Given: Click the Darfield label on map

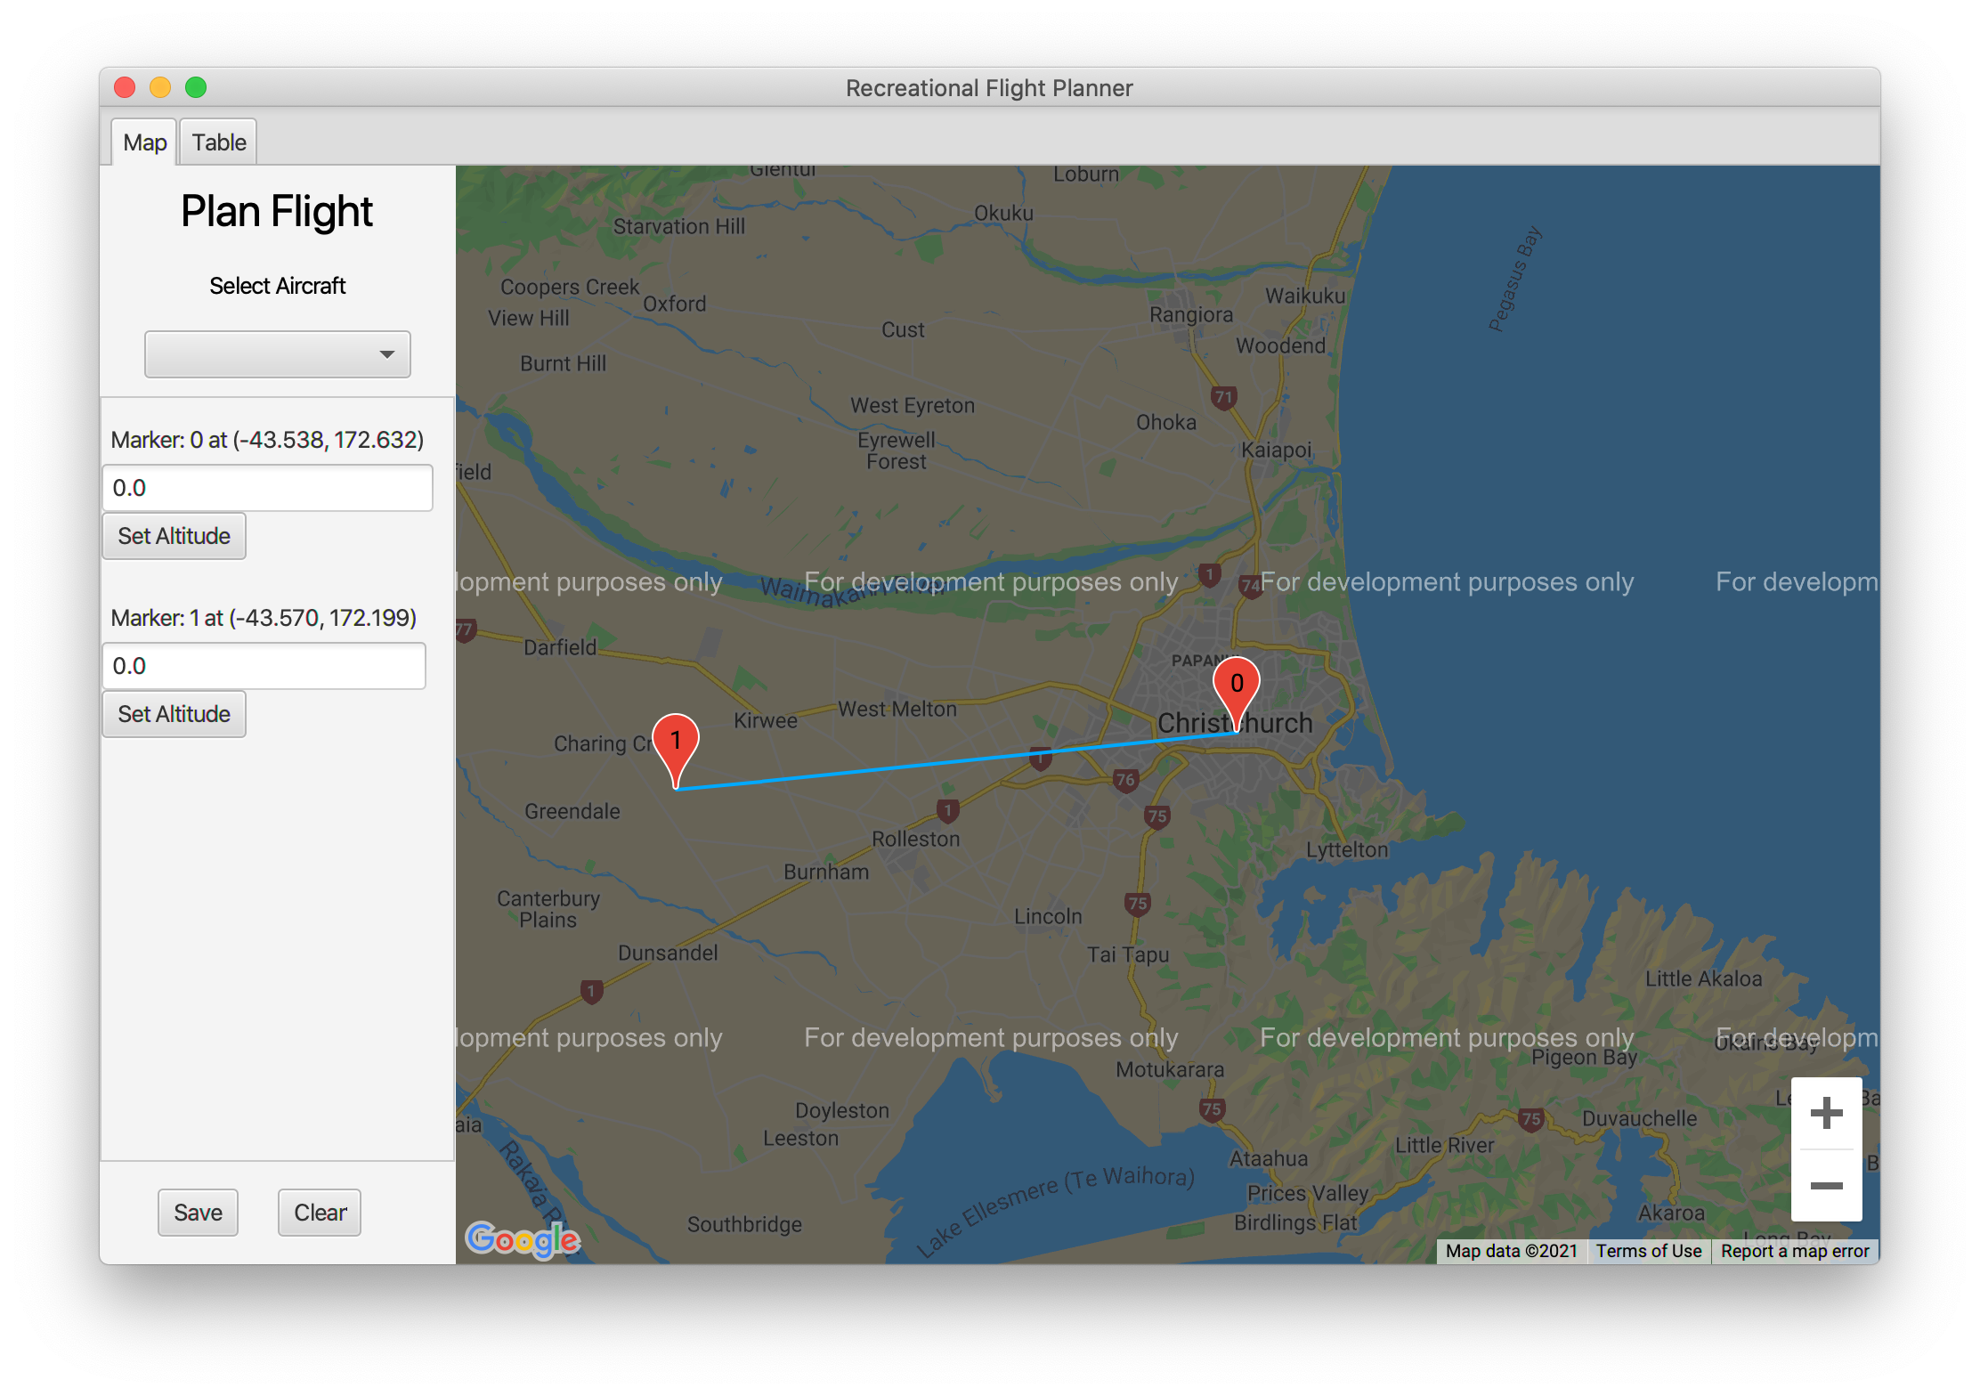Looking at the screenshot, I should tap(559, 647).
